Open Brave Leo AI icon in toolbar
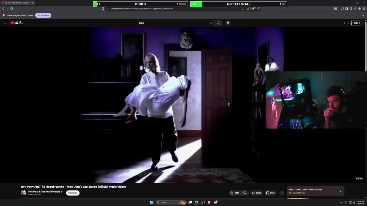367x206 pixels. tap(355, 9)
